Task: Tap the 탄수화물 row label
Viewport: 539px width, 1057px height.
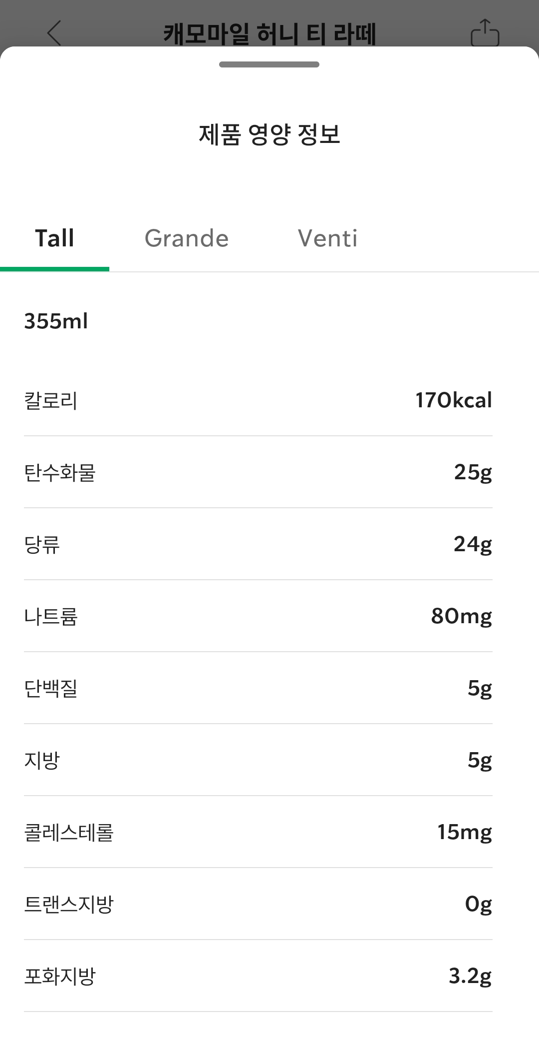Action: [60, 473]
